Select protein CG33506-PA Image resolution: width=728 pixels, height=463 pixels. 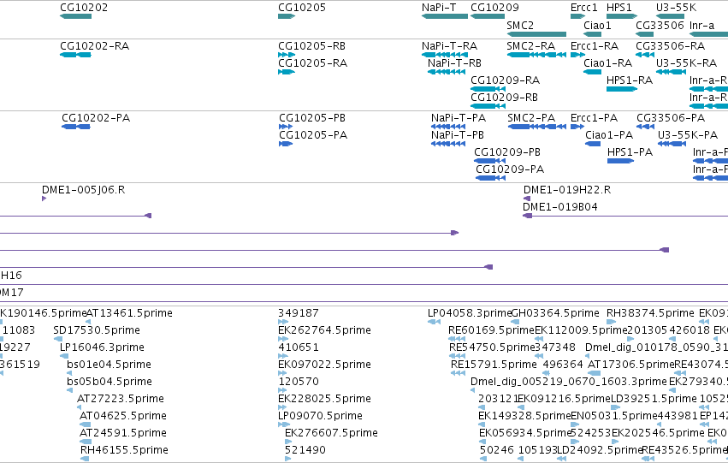tap(645, 127)
